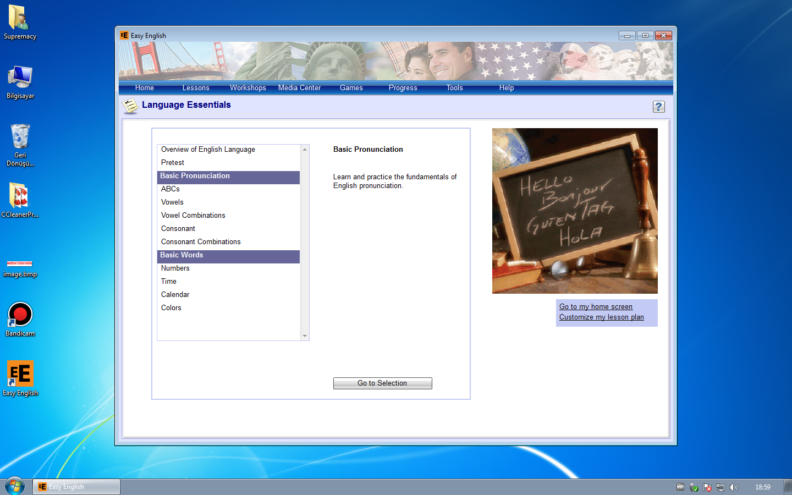792x495 pixels.
Task: Open the Games menu
Action: (351, 88)
